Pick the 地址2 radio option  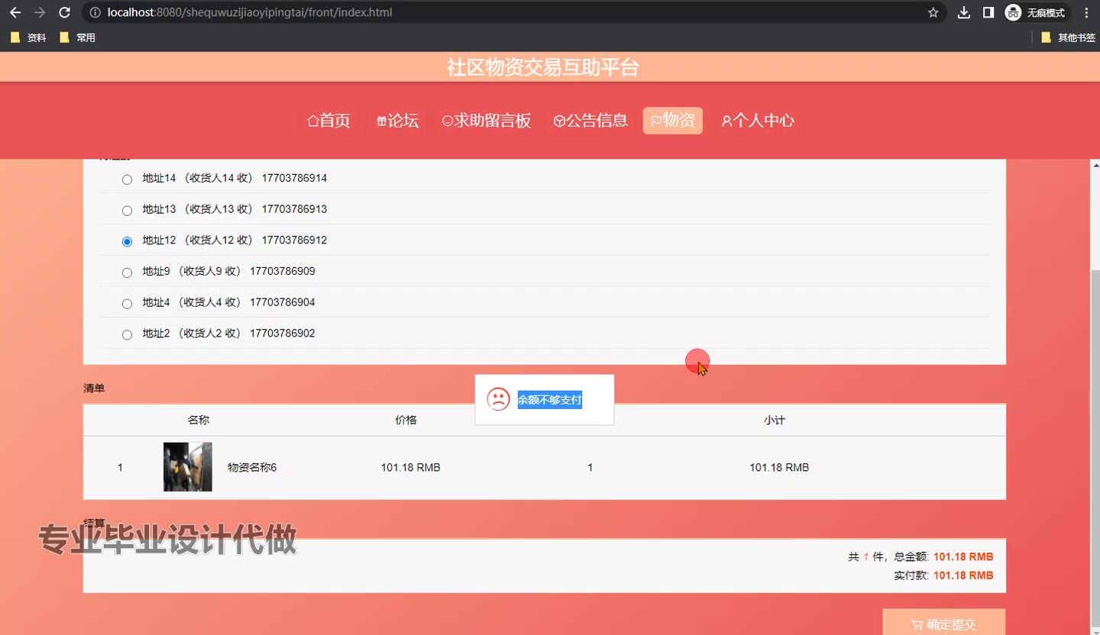127,334
